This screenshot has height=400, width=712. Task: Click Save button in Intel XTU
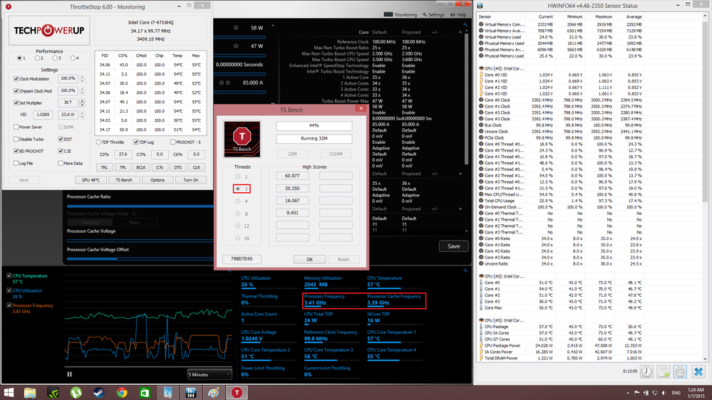[453, 246]
